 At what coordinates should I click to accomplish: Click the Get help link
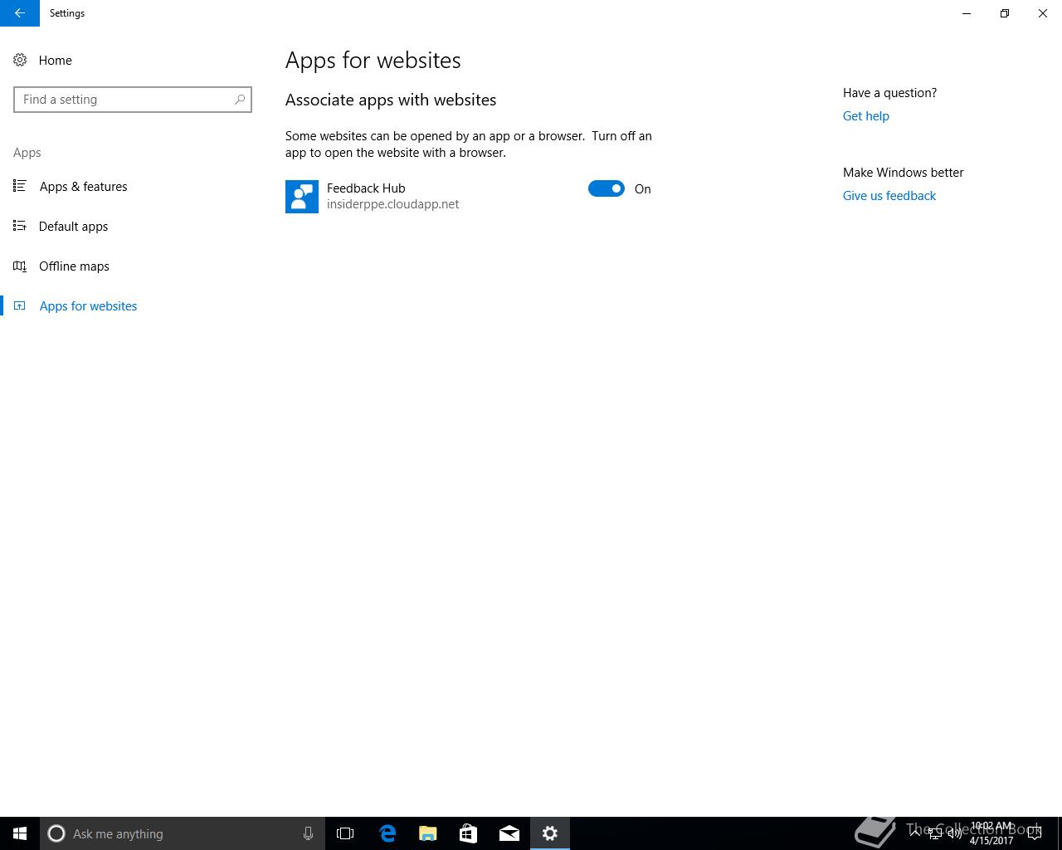tap(865, 116)
